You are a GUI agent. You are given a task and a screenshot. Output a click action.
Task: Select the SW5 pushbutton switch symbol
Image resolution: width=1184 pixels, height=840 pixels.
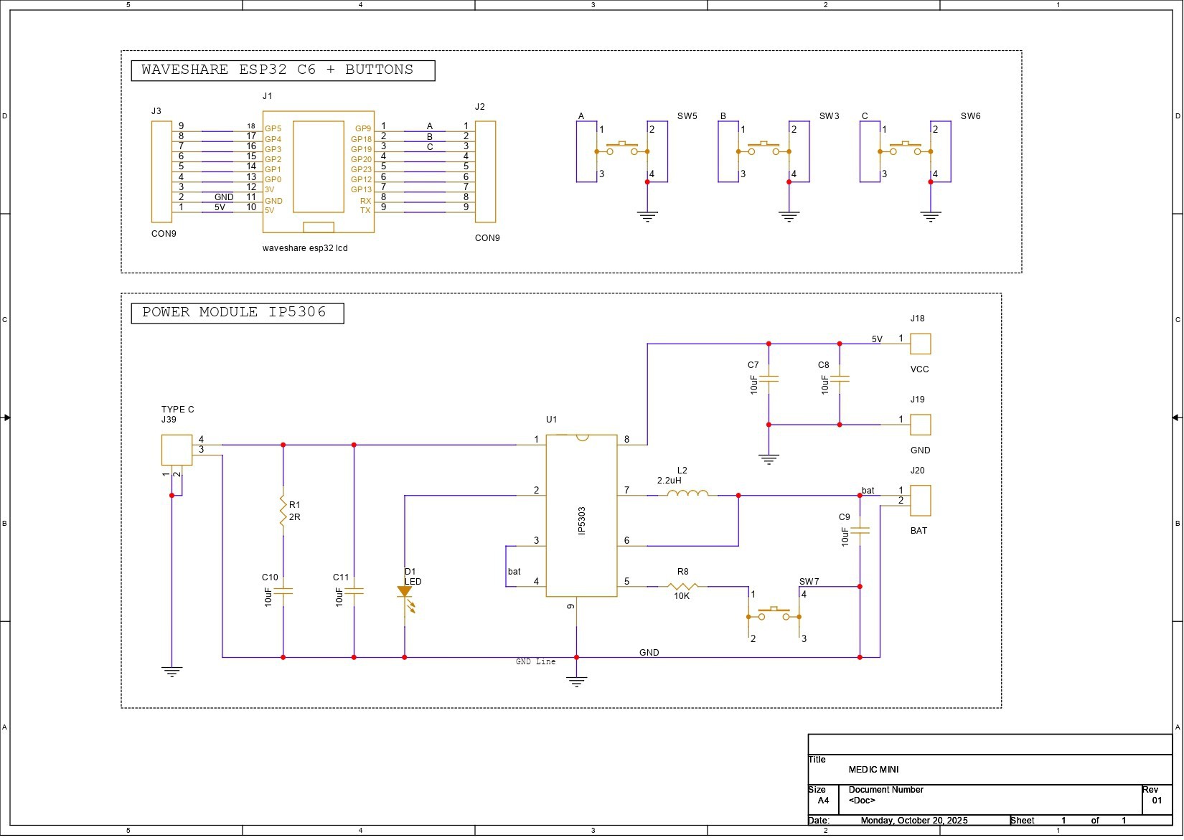click(622, 150)
